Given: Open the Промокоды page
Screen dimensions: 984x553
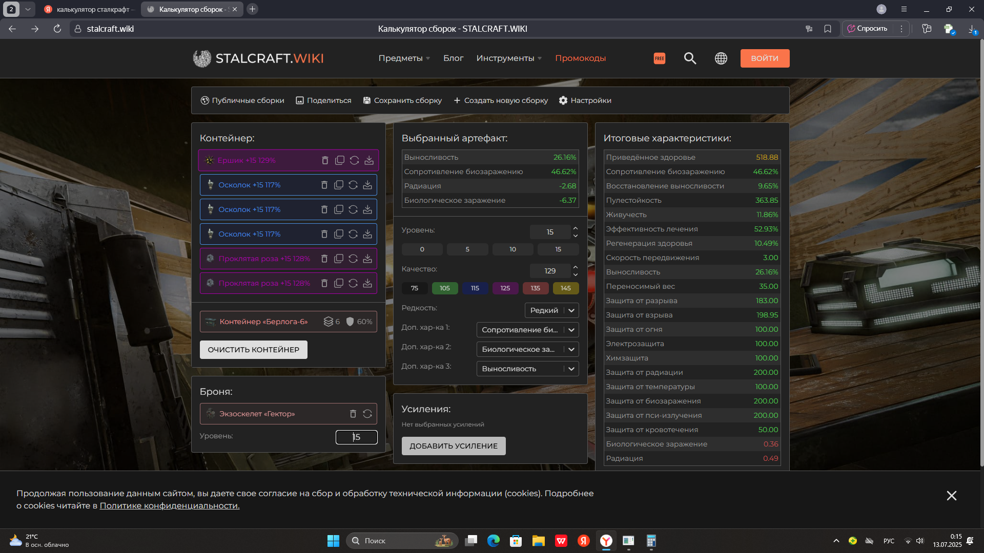Looking at the screenshot, I should tap(580, 58).
